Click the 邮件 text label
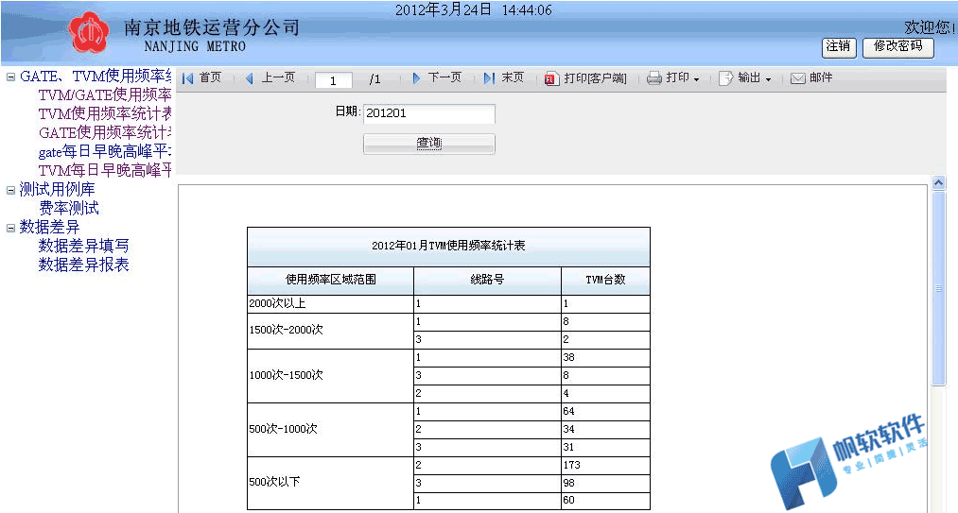958x513 pixels. pos(821,77)
